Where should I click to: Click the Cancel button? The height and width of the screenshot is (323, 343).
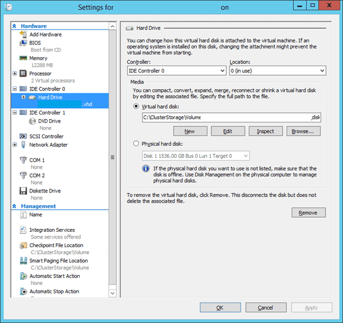[x=266, y=308]
